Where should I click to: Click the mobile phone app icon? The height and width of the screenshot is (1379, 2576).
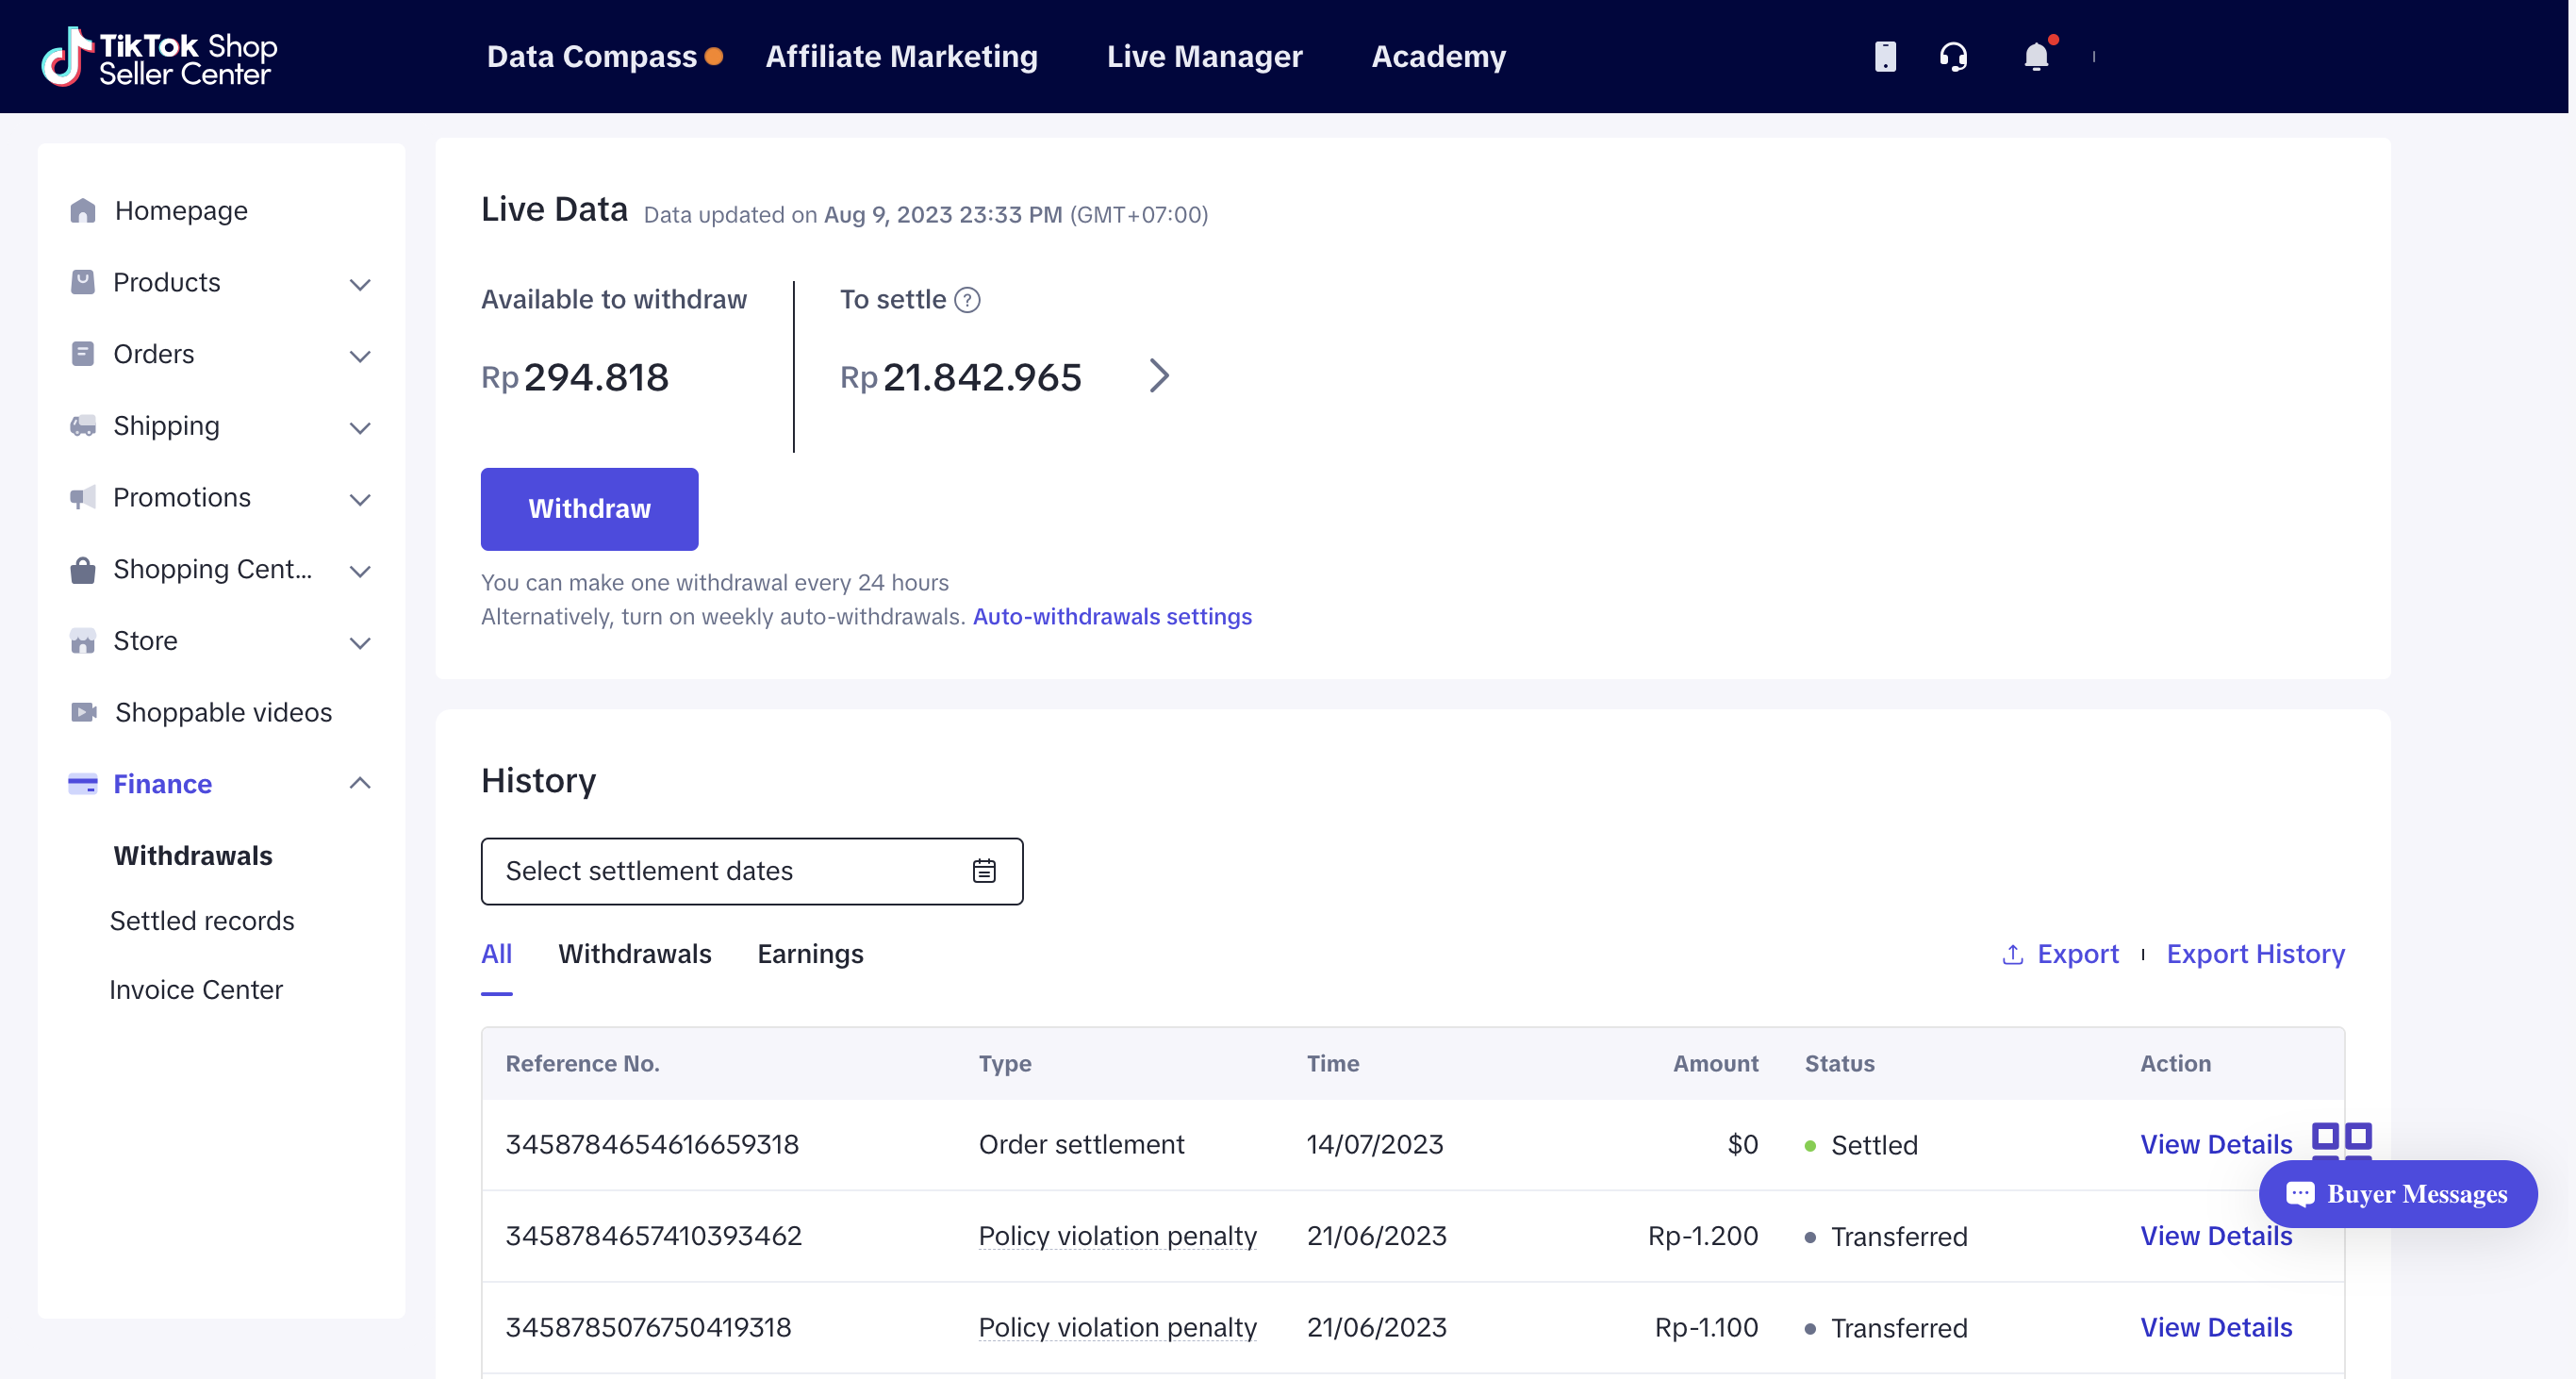pos(1884,56)
